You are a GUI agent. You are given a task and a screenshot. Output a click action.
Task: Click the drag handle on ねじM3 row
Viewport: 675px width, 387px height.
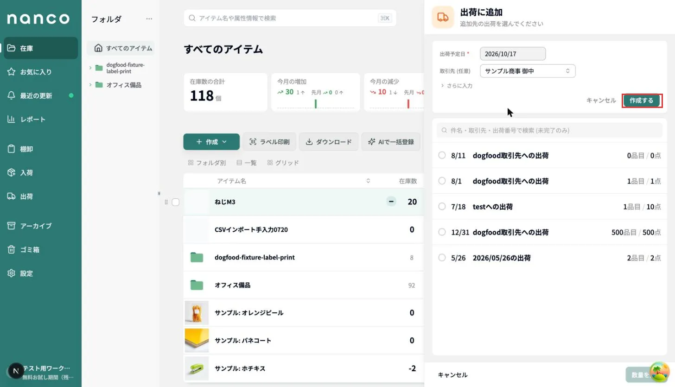[166, 202]
